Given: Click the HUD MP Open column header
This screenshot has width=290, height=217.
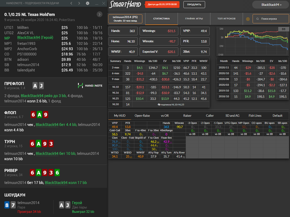Looking at the screenshot, I should 244,123.
